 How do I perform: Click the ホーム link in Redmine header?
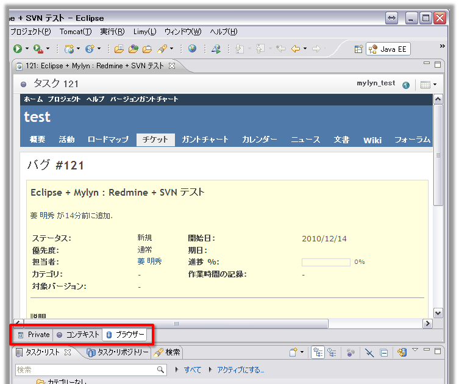pos(34,99)
